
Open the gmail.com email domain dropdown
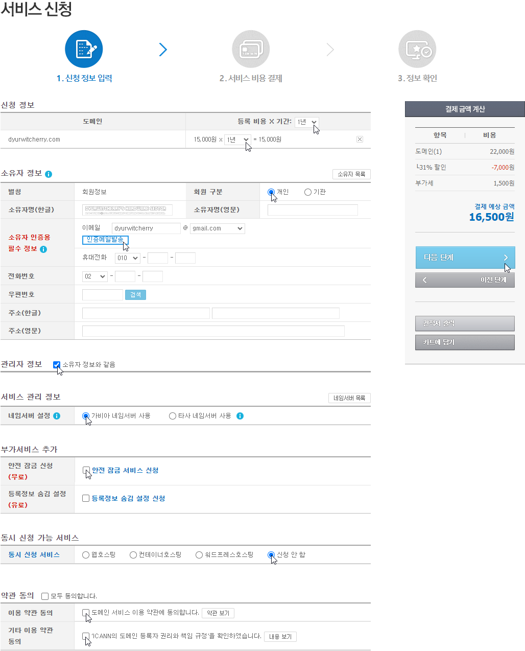tap(217, 228)
